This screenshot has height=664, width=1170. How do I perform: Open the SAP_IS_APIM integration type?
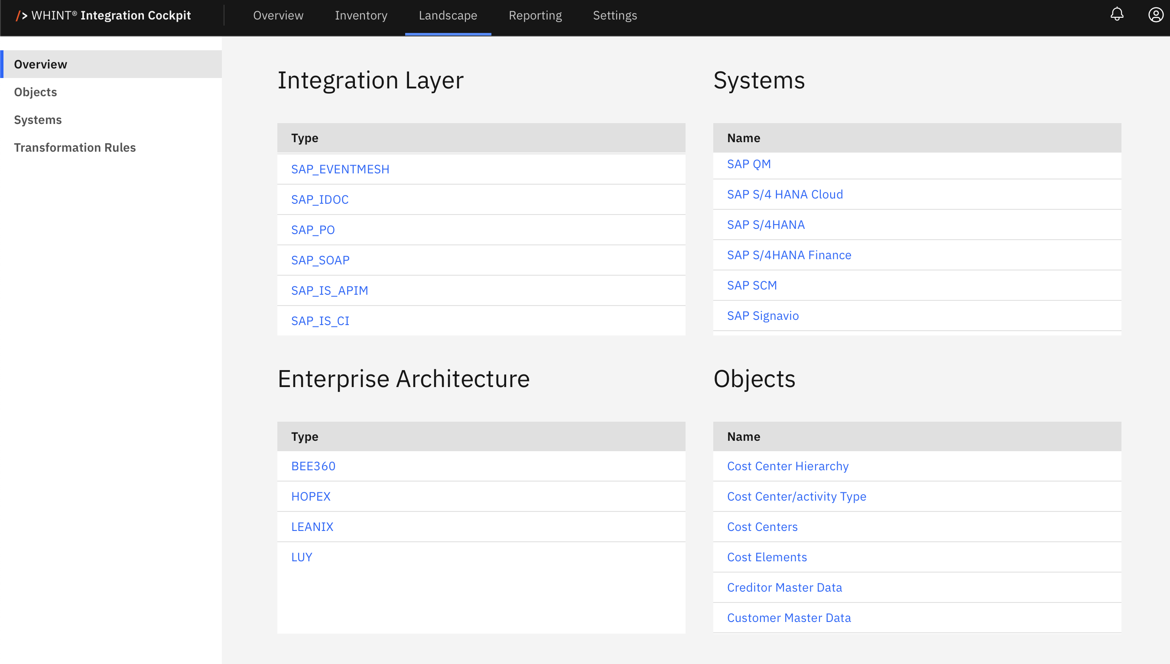point(329,290)
